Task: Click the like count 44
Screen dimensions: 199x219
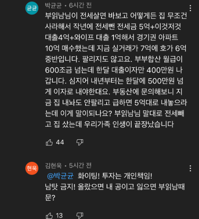Action: coord(60,143)
